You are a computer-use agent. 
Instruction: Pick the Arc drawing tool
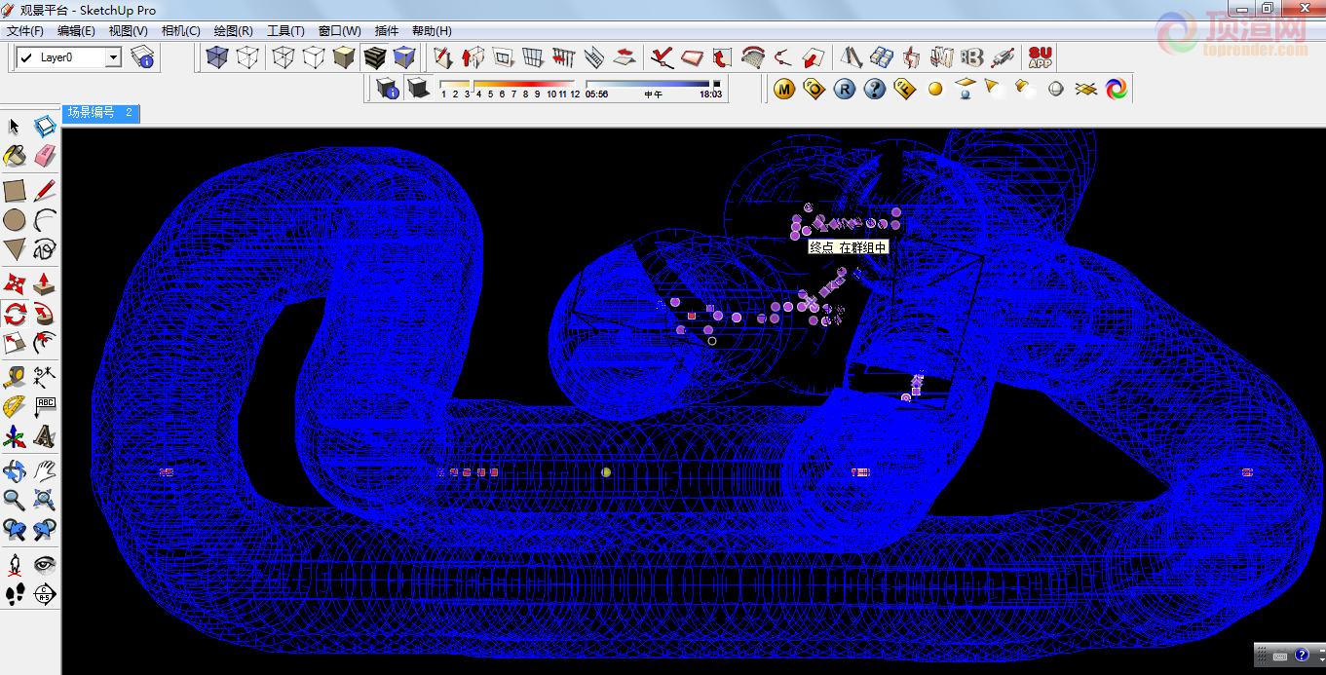(44, 220)
